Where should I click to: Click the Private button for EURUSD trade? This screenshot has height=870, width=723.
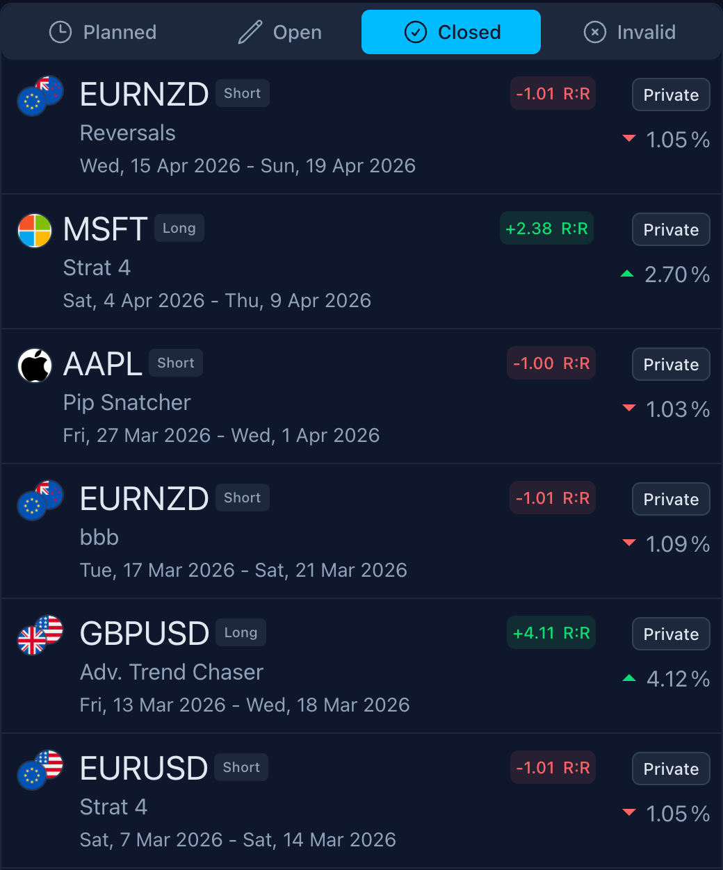tap(671, 769)
